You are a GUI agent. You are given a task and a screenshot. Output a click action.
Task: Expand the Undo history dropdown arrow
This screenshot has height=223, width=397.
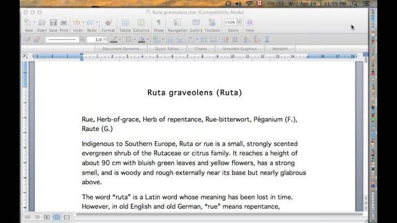[83, 22]
